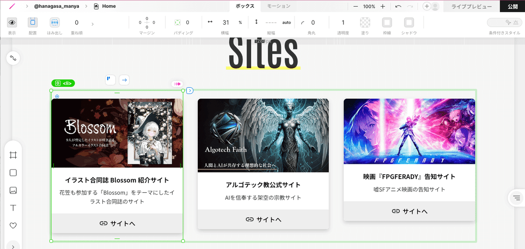Screen dimensions: 525x249
Task: Zoom in with the plus button
Action: [x=383, y=7]
